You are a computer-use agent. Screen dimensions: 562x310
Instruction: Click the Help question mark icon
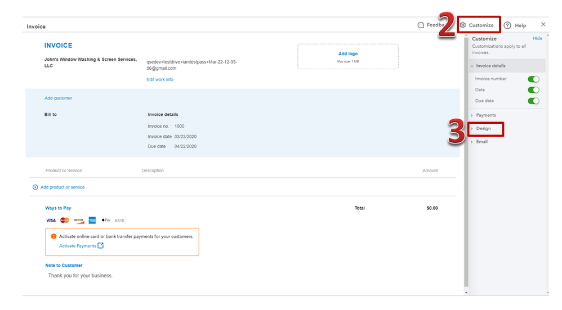coord(507,25)
